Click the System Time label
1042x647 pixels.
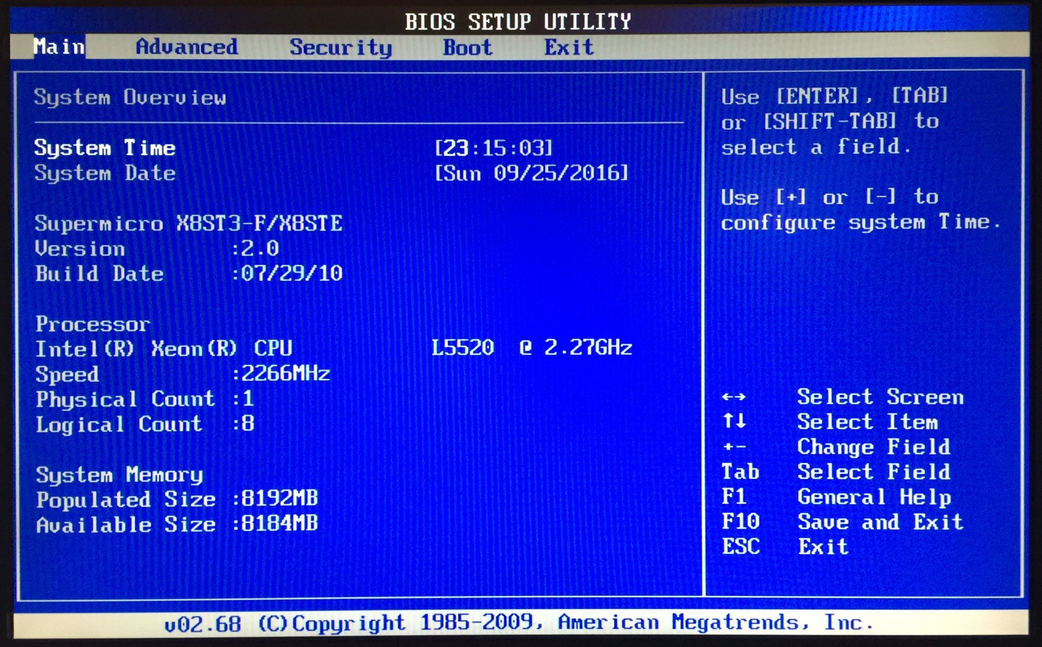(105, 148)
